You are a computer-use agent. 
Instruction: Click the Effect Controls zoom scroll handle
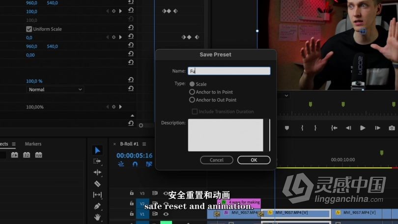point(141,126)
